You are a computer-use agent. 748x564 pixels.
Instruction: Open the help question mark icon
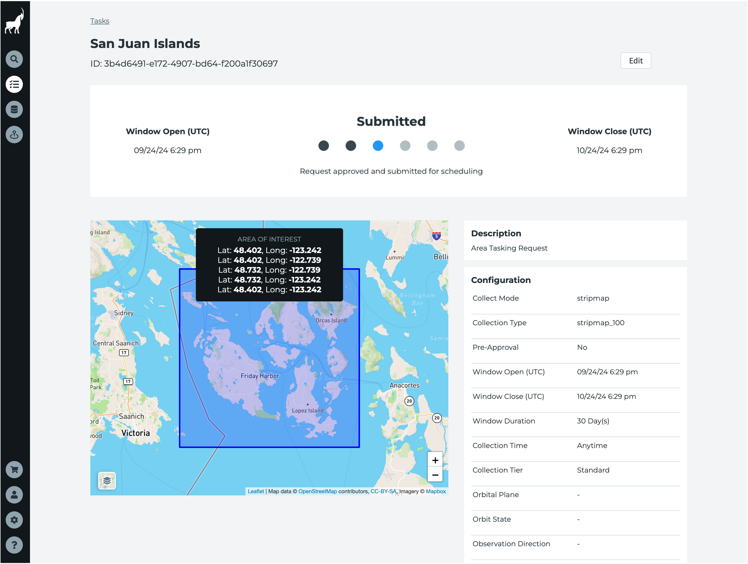(14, 545)
